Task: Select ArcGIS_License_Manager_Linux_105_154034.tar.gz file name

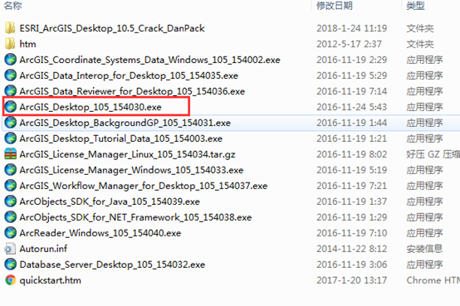Action: tap(127, 154)
